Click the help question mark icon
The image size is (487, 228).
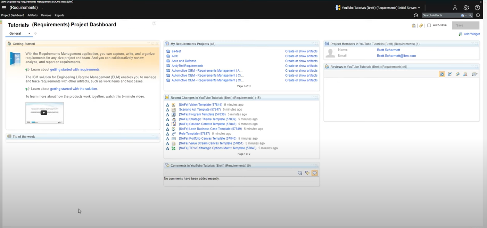477,8
